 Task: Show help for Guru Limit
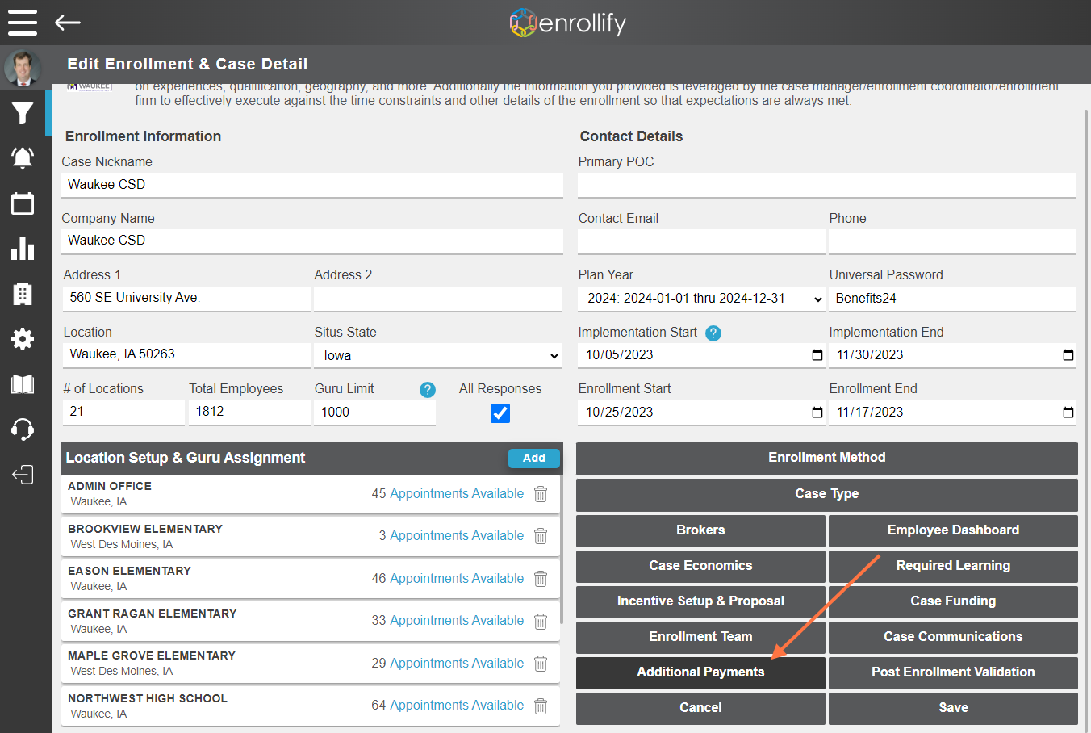pyautogui.click(x=428, y=390)
